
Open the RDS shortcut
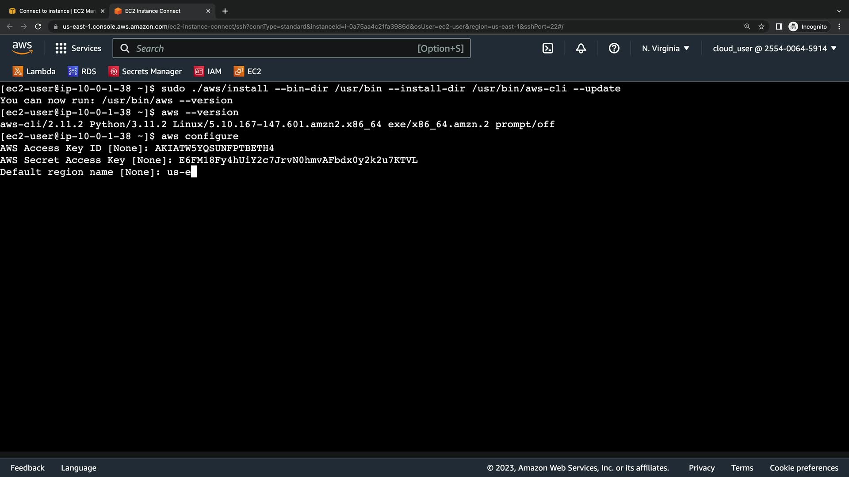coord(82,72)
